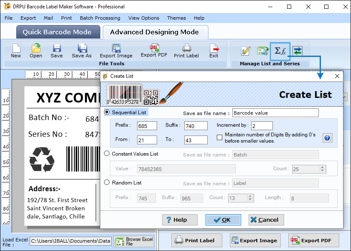The image size is (351, 251).
Task: Decrease the Constant Values Count spinner
Action: pyautogui.click(x=322, y=171)
